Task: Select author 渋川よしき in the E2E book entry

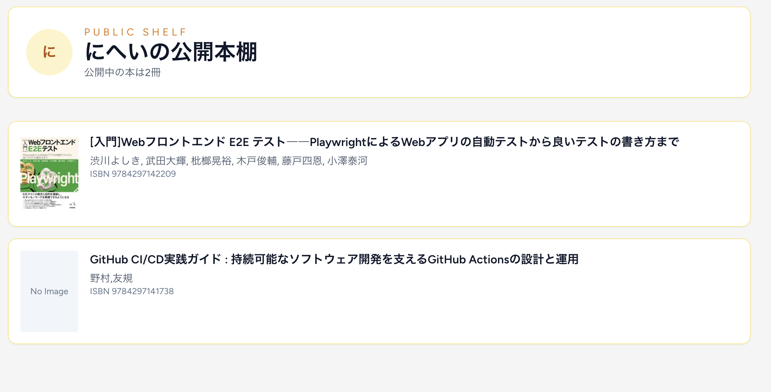Action: (x=115, y=161)
